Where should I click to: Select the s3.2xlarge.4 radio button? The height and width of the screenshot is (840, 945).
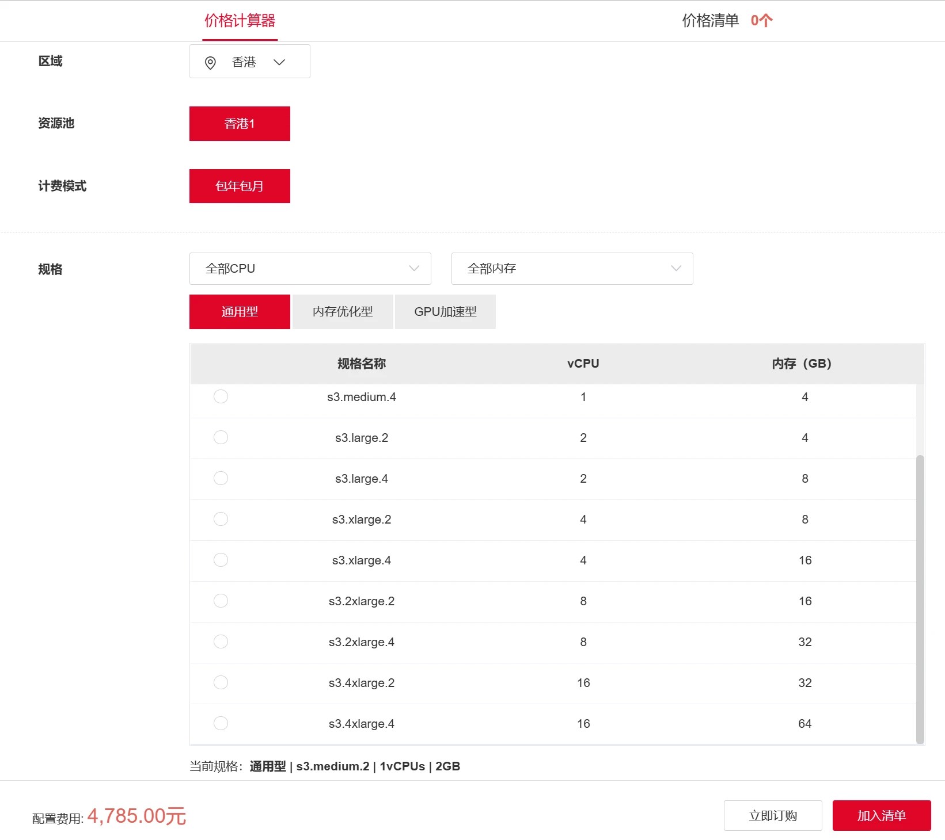(221, 642)
